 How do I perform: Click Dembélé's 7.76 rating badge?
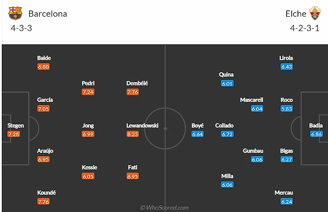[x=133, y=92]
